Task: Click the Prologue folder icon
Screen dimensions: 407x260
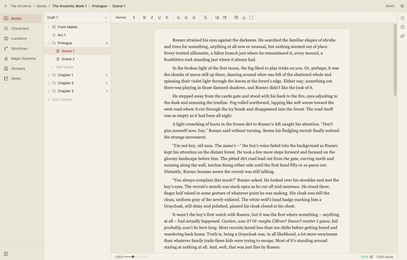Action: (x=54, y=43)
